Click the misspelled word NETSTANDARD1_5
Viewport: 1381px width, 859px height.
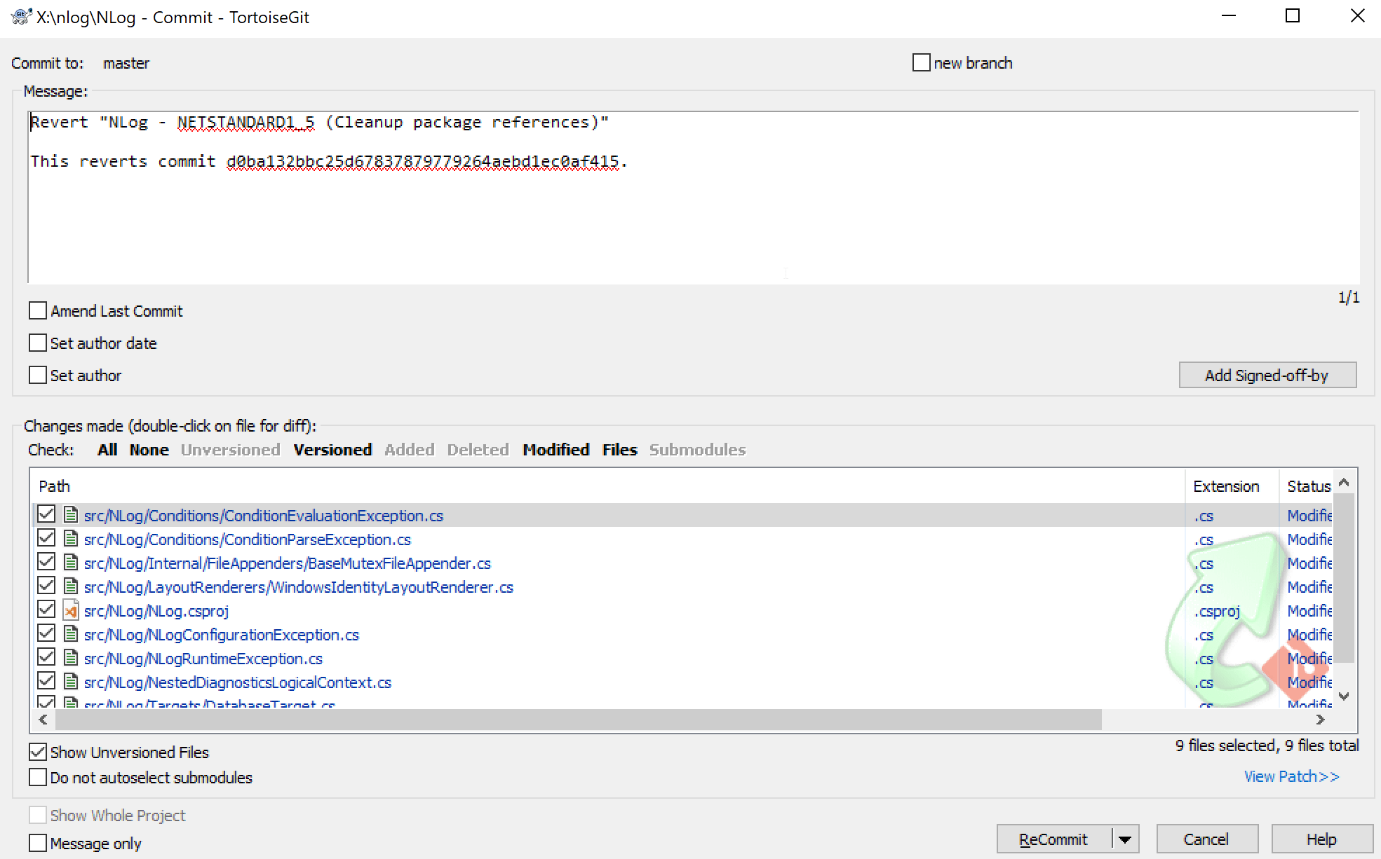tap(245, 123)
